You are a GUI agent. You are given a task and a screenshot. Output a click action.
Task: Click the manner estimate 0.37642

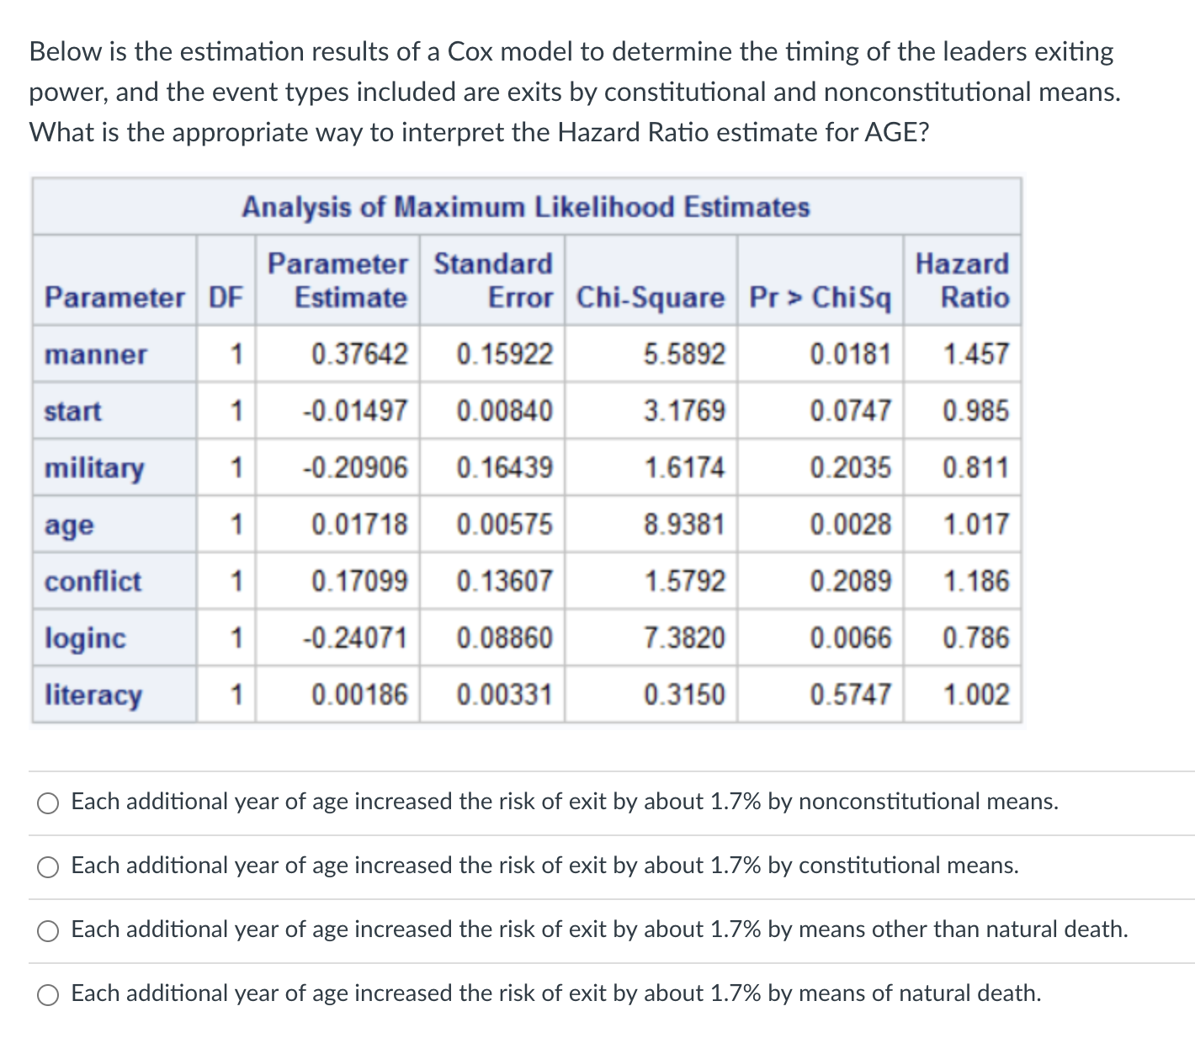pyautogui.click(x=359, y=354)
